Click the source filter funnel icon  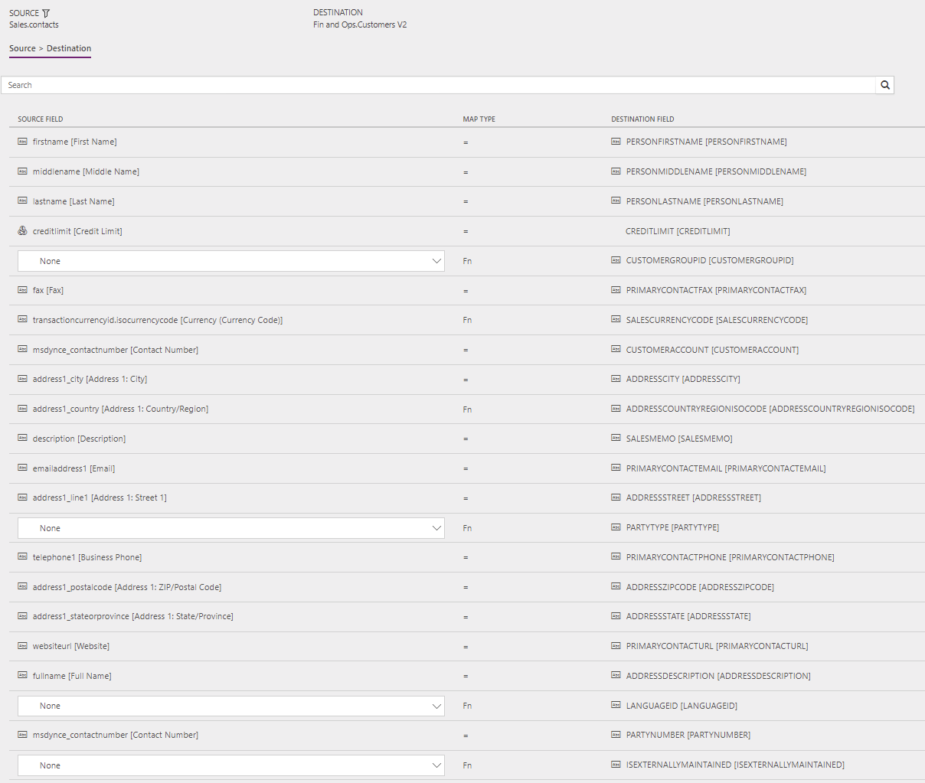click(46, 13)
